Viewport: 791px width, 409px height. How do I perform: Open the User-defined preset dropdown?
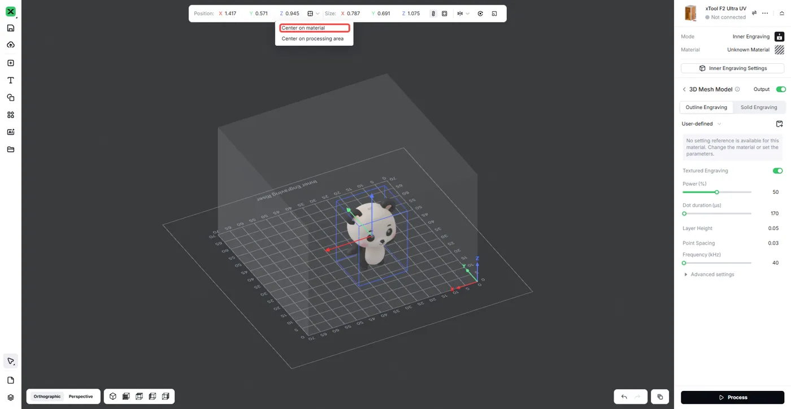pyautogui.click(x=701, y=124)
